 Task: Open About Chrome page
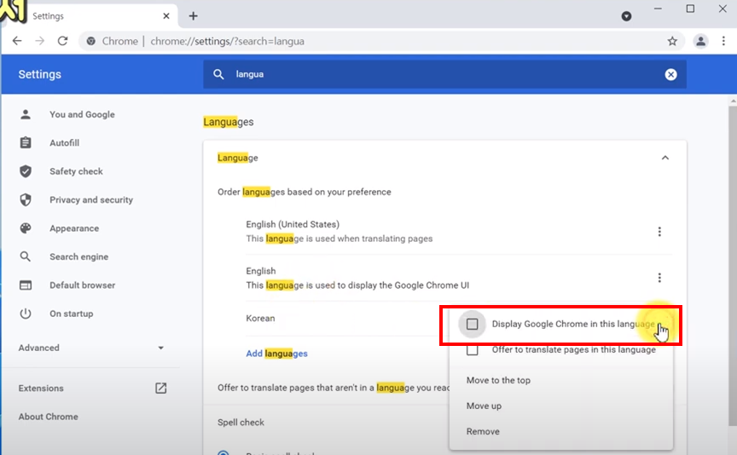coord(48,417)
